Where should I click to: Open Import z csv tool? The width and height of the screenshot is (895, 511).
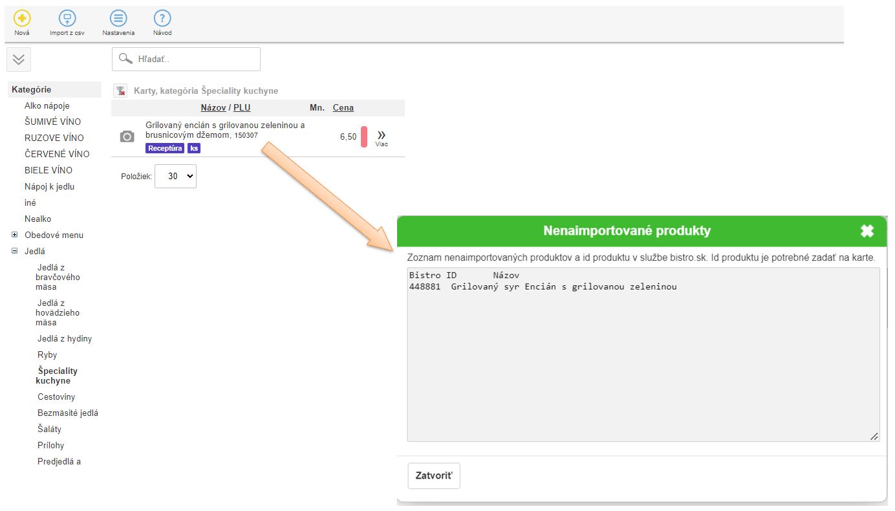[67, 19]
